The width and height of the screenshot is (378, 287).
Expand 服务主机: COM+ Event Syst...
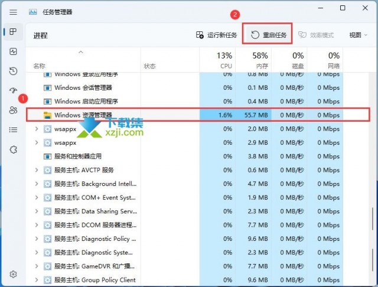point(37,198)
